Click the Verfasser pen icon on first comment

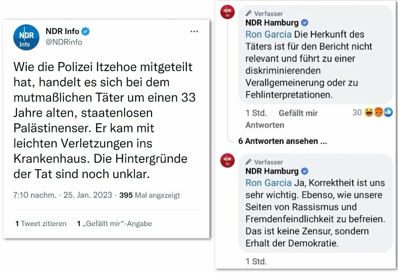pos(249,14)
